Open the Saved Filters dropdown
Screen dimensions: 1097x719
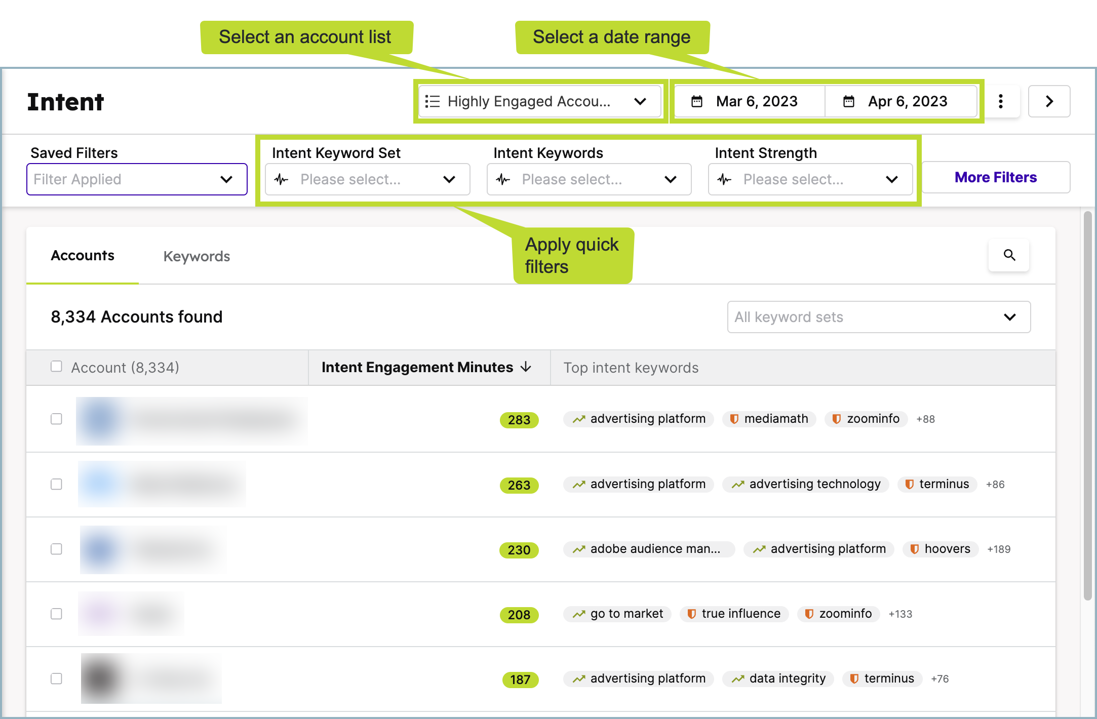[x=137, y=179]
